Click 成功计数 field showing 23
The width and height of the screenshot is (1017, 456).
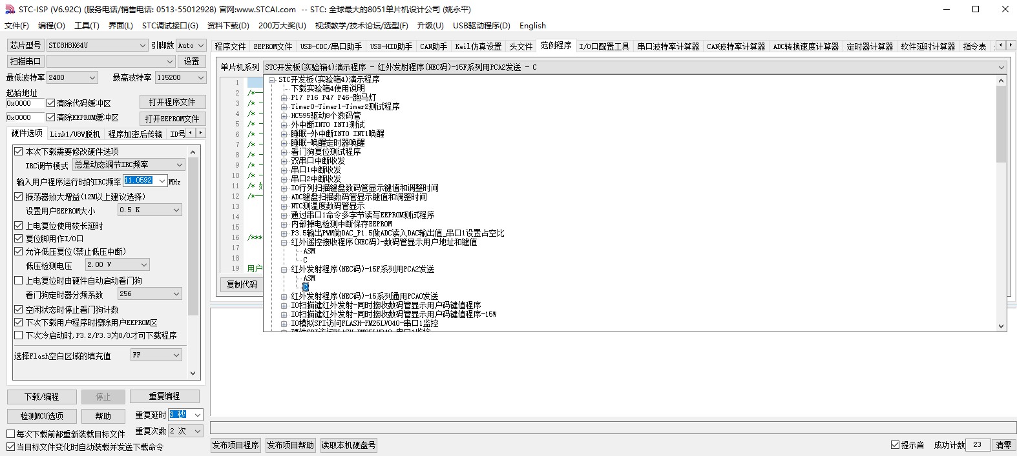(x=978, y=445)
